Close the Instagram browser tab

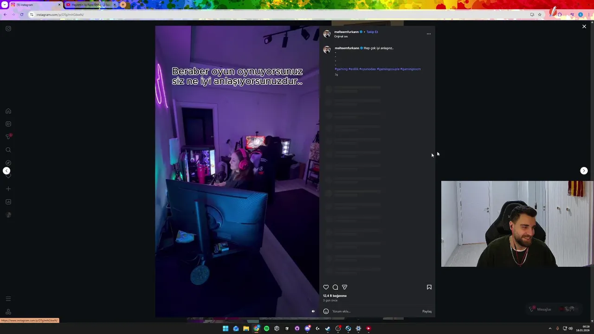click(x=59, y=5)
